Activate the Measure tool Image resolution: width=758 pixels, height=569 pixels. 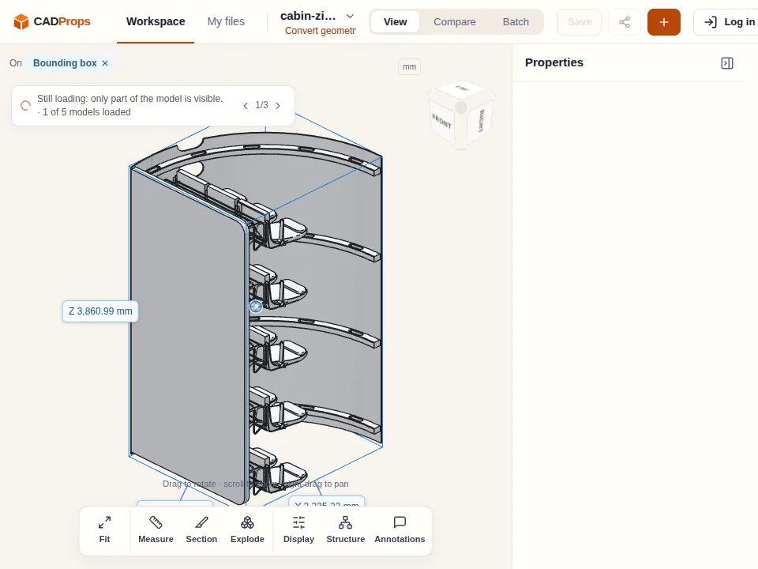tap(156, 529)
